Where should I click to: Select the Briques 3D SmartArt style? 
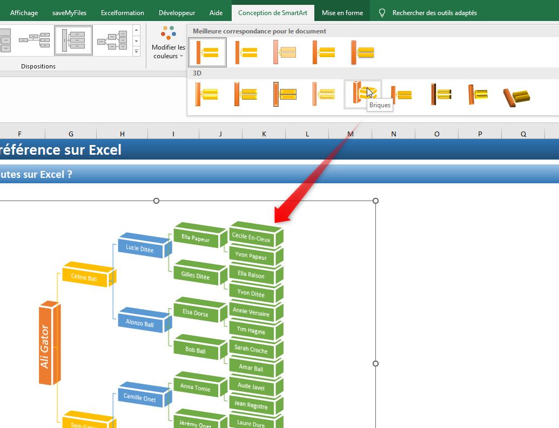point(363,93)
